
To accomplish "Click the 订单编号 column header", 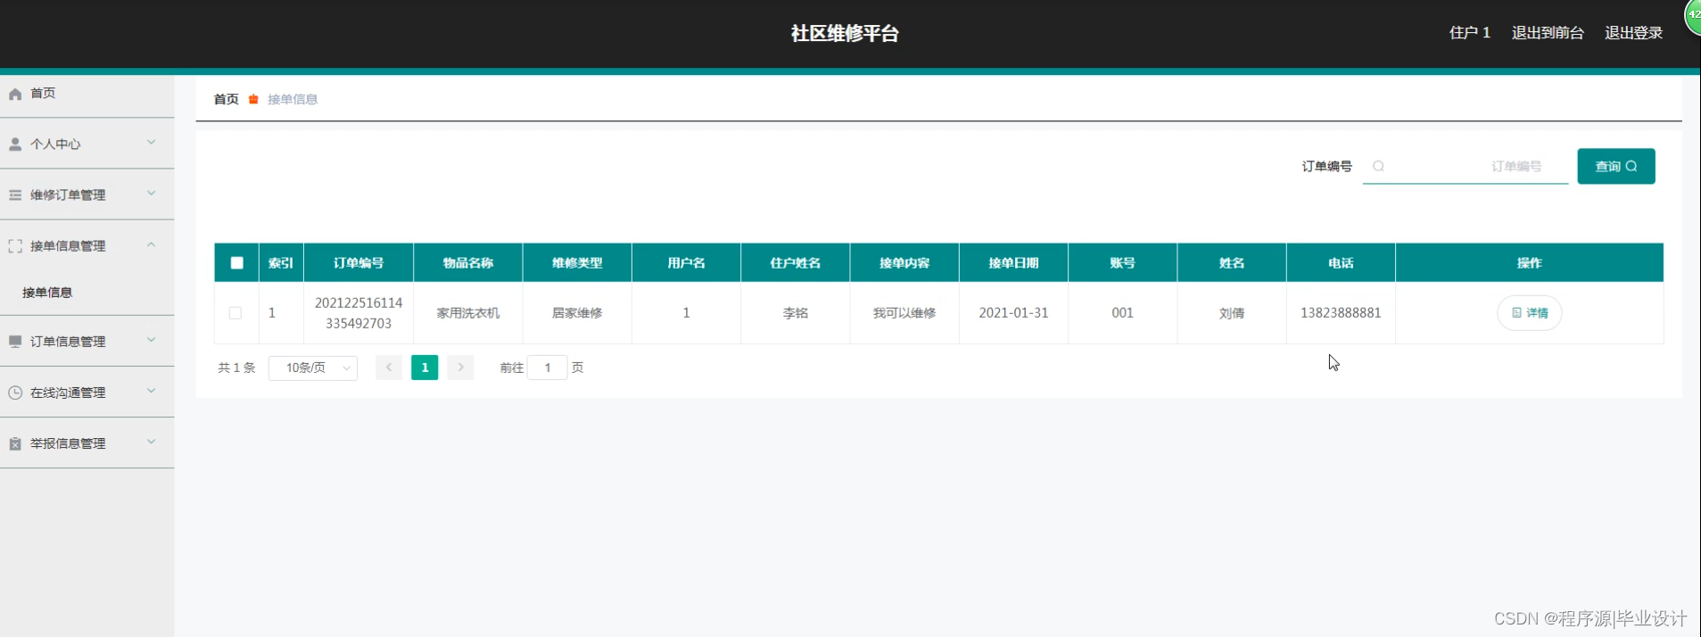I will [x=359, y=262].
